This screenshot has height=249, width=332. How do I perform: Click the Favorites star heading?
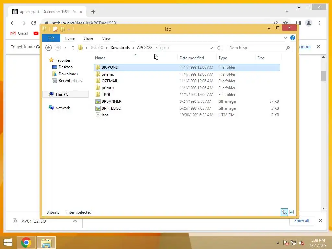pos(60,60)
